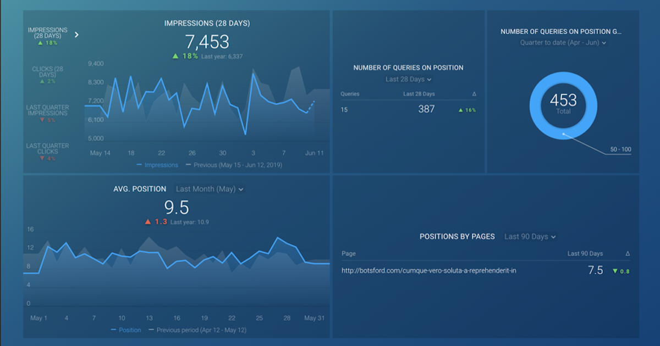Switch to the Last Quarter Impressions metric
This screenshot has width=660, height=346.
pos(47,114)
